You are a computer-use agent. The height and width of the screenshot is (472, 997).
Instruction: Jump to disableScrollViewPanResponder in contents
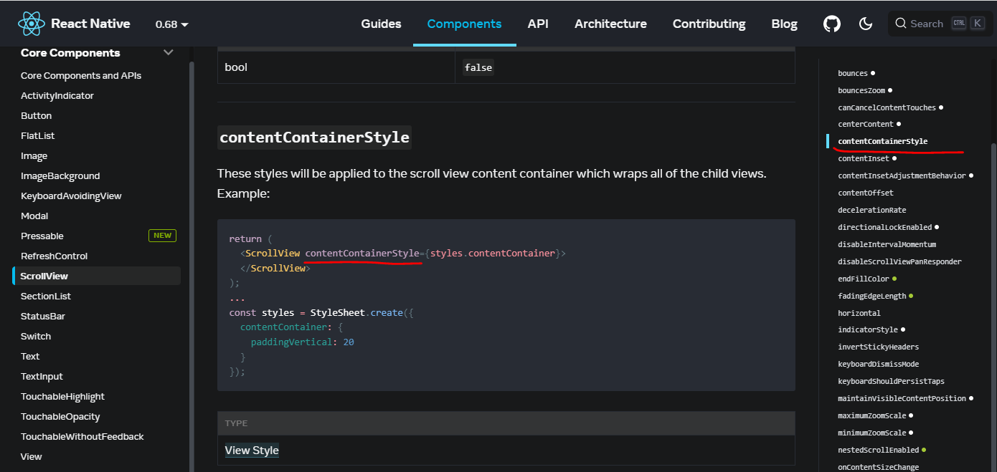[x=899, y=261]
